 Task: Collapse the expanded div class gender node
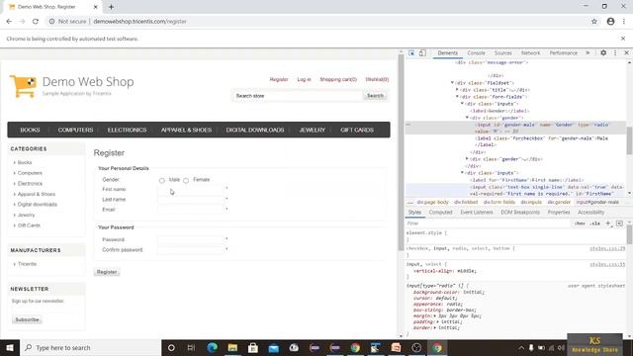(467, 118)
